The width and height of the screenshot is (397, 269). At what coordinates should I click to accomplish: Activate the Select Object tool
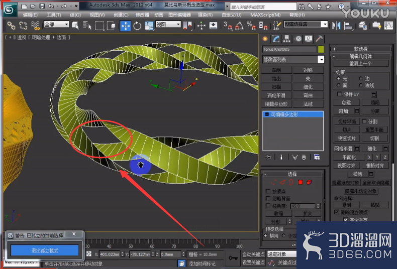(75, 26)
